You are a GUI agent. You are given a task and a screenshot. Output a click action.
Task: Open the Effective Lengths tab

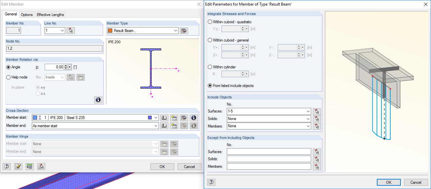(x=50, y=14)
